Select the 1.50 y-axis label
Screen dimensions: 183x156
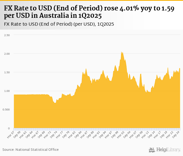click(7, 72)
